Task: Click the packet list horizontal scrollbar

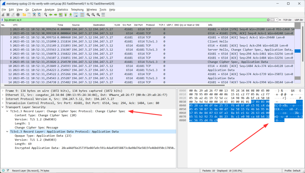Action: (x=114, y=85)
